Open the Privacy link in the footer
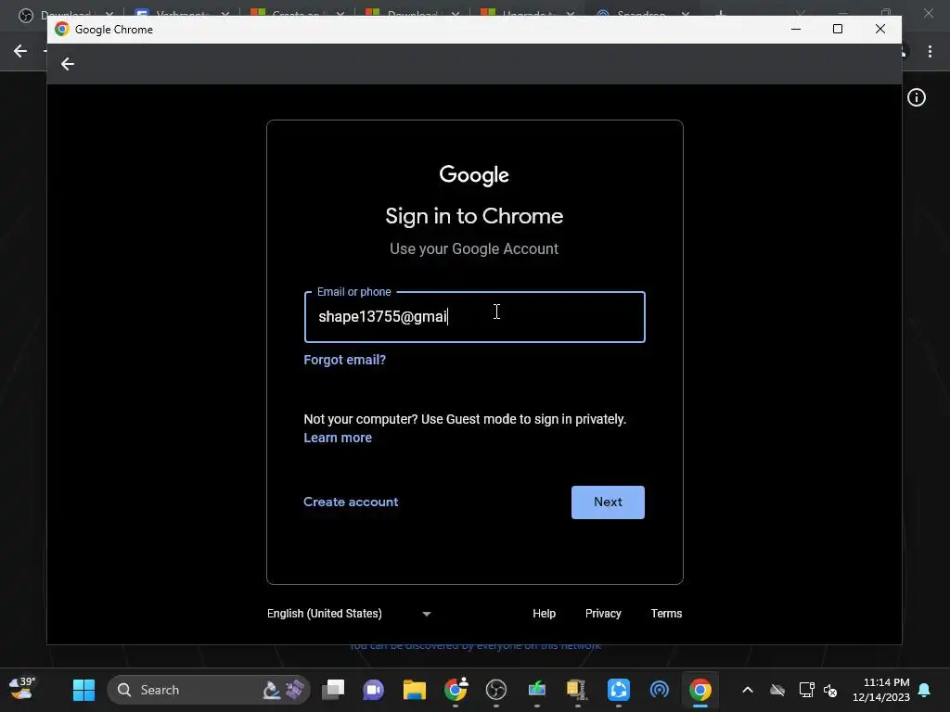Viewport: 950px width, 712px height. point(603,614)
